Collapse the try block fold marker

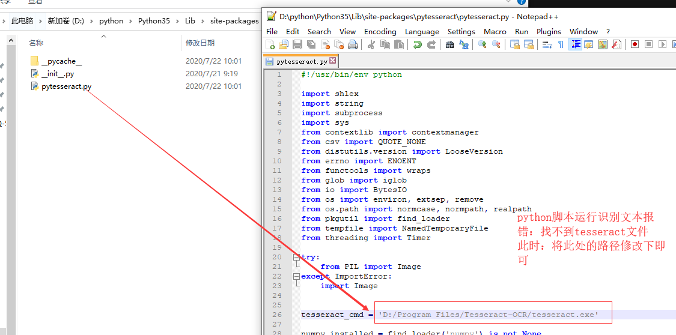pyautogui.click(x=297, y=257)
